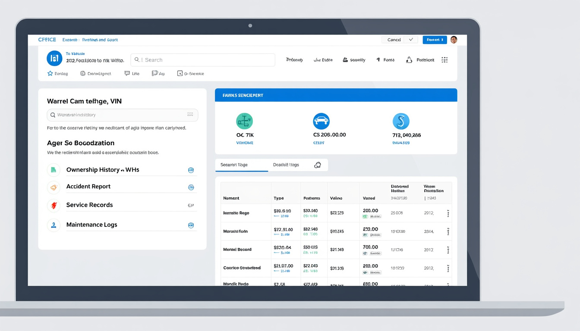Expand the Cancel dropdown at top
580x331 pixels.
(411, 40)
